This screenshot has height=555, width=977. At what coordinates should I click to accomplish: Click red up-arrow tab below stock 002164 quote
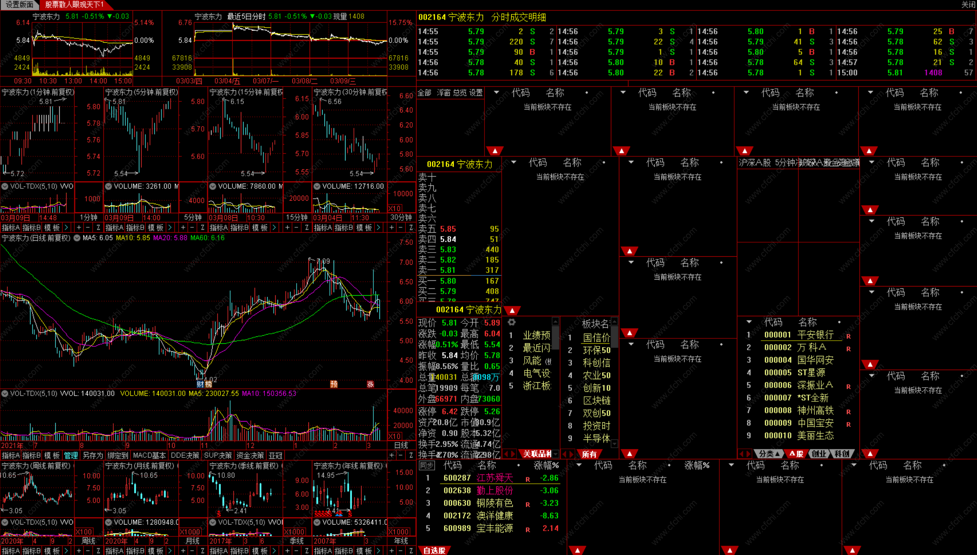click(512, 310)
